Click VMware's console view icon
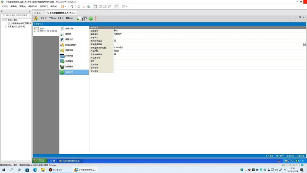 116,7
